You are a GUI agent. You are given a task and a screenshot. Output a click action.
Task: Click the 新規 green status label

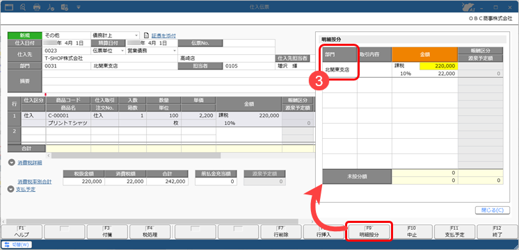pos(25,35)
